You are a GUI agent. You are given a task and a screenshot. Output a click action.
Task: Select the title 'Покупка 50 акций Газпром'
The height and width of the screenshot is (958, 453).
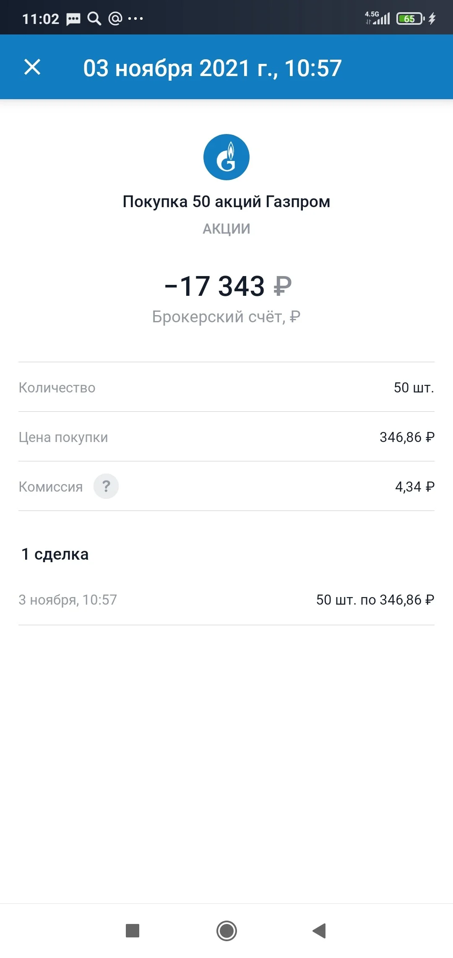tap(226, 202)
